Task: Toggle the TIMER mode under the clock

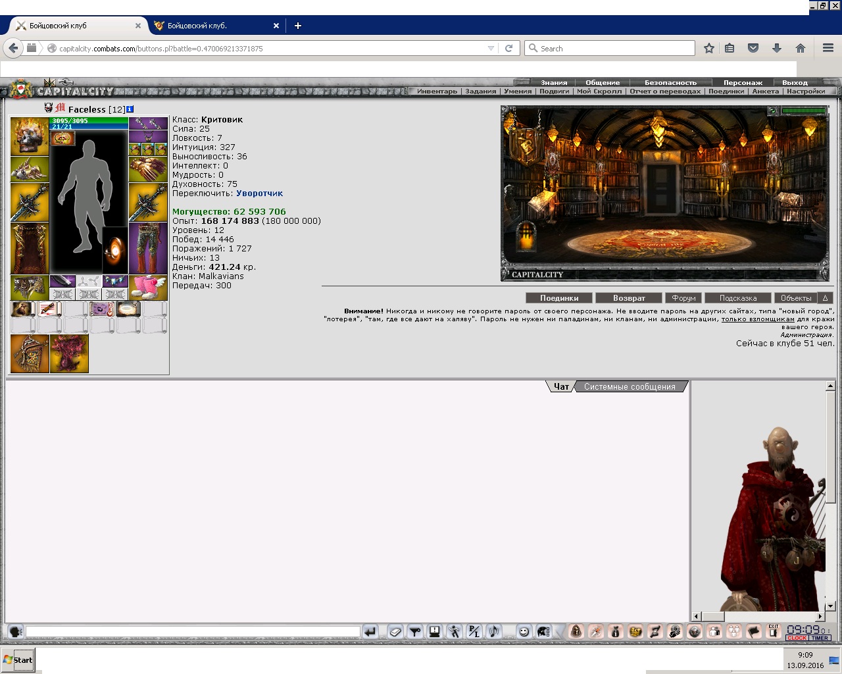Action: [820, 638]
